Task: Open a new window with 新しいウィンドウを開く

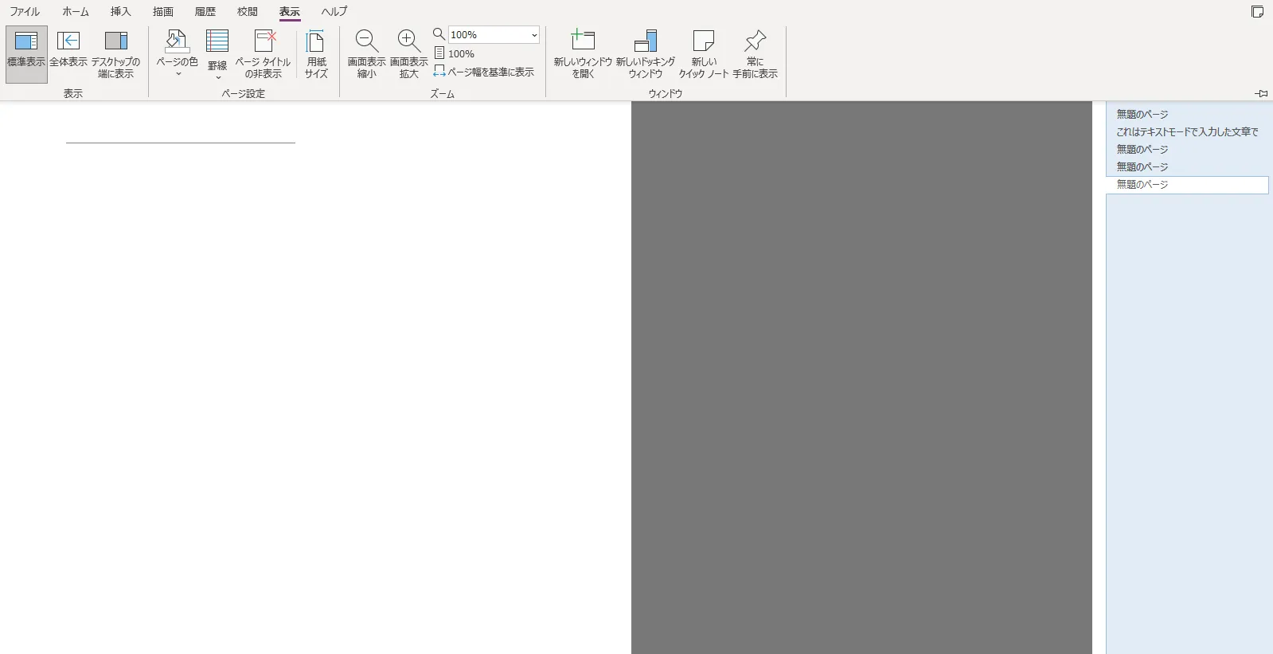Action: coord(583,53)
